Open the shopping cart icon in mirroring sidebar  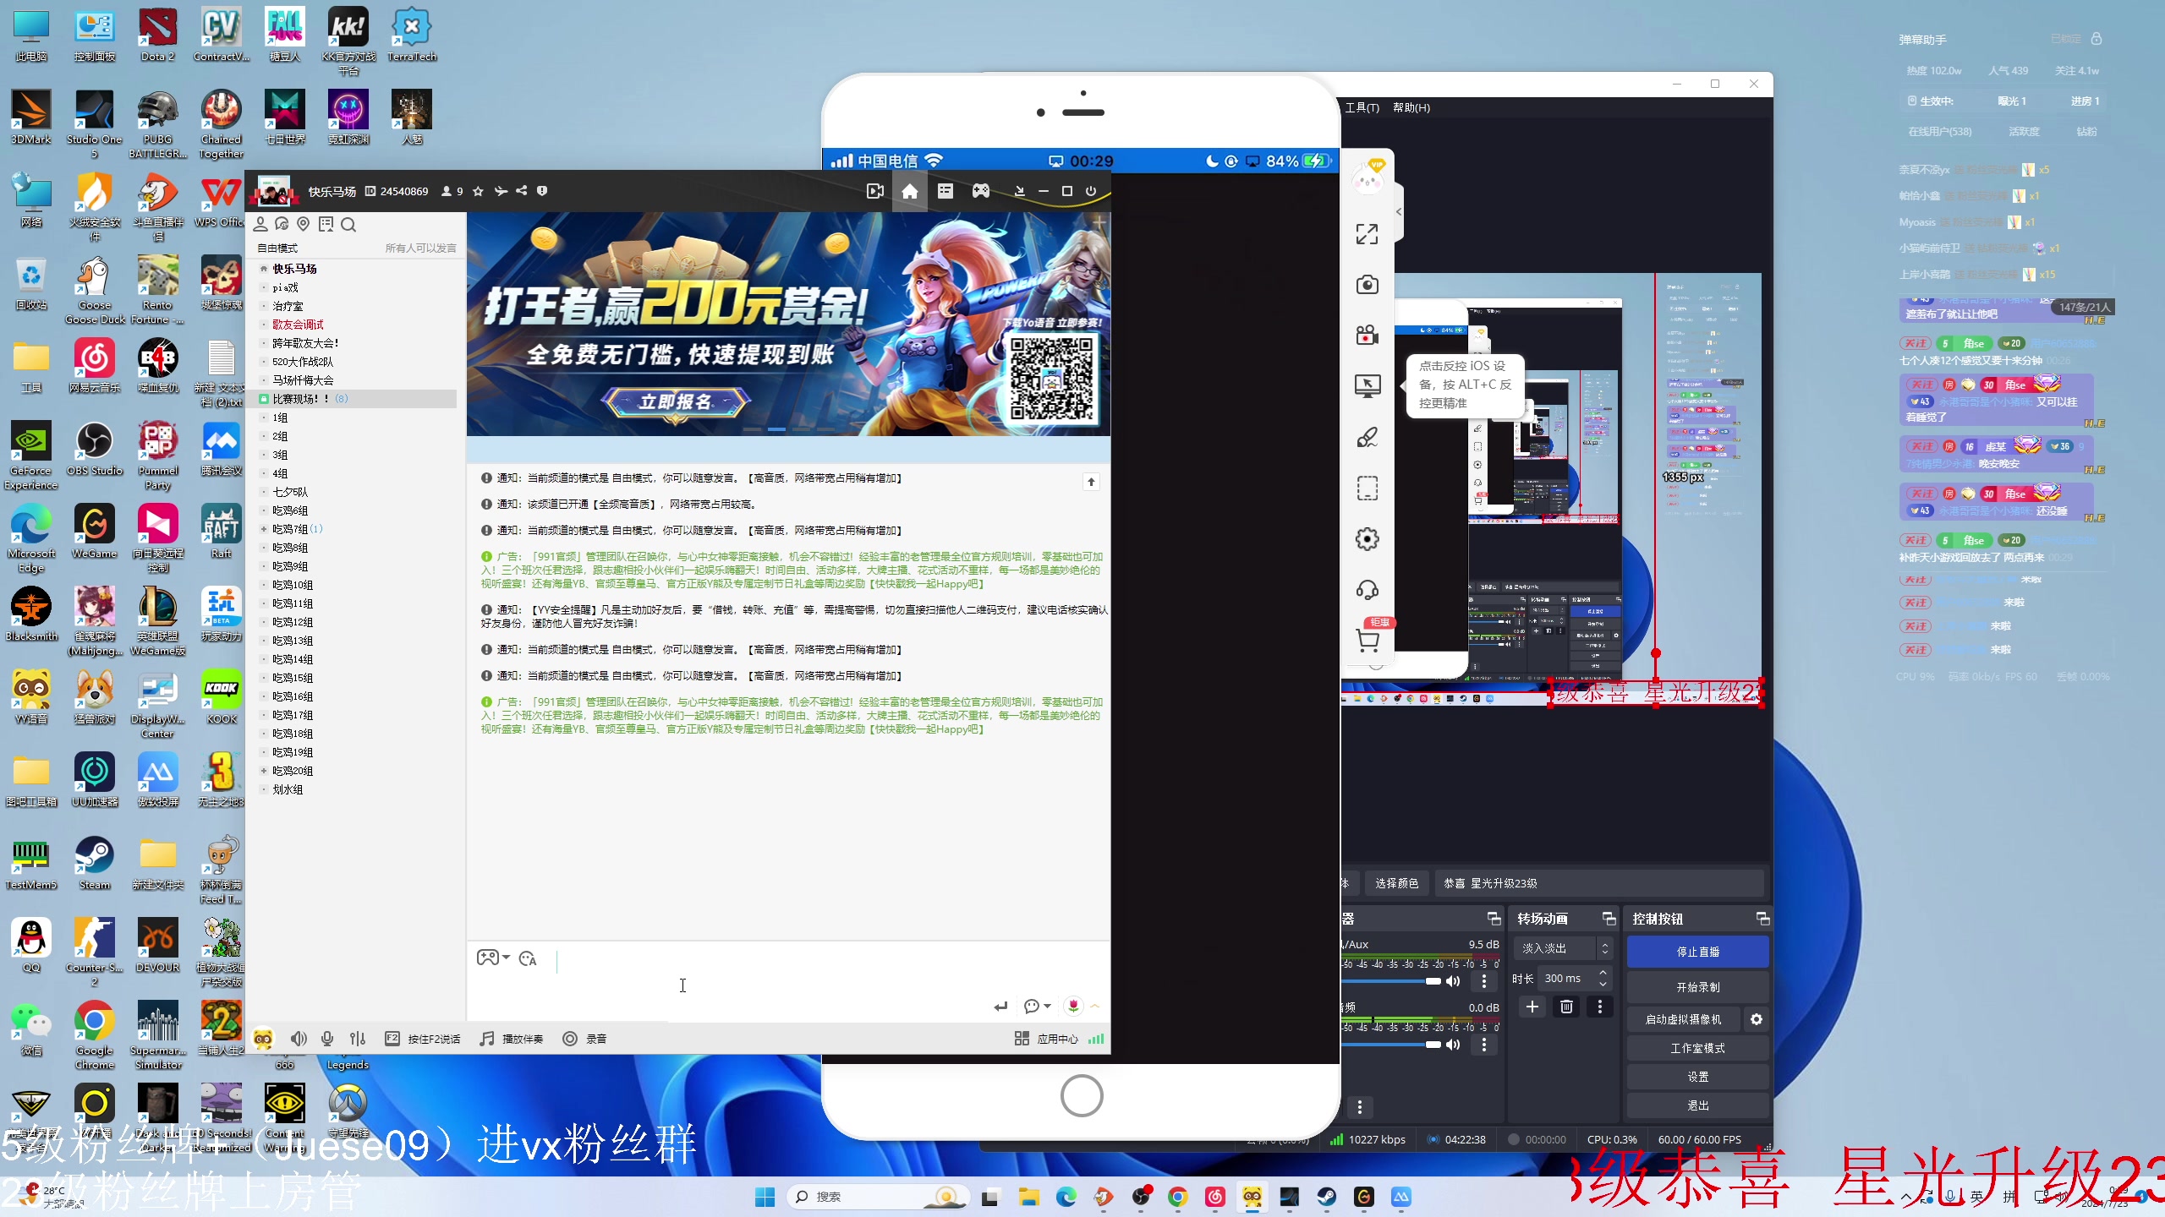click(x=1368, y=641)
